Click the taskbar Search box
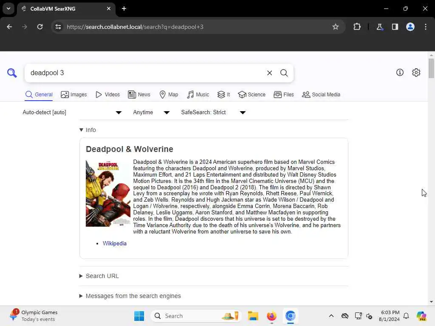This screenshot has width=435, height=326. point(196,316)
